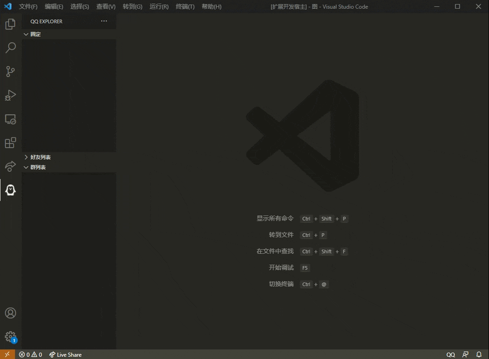Click the VS Code logo in title bar
The height and width of the screenshot is (359, 489).
click(x=8, y=6)
